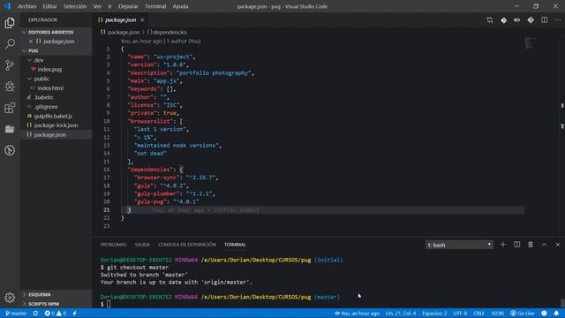Open the Archivo menu
The image size is (565, 318).
[x=27, y=6]
